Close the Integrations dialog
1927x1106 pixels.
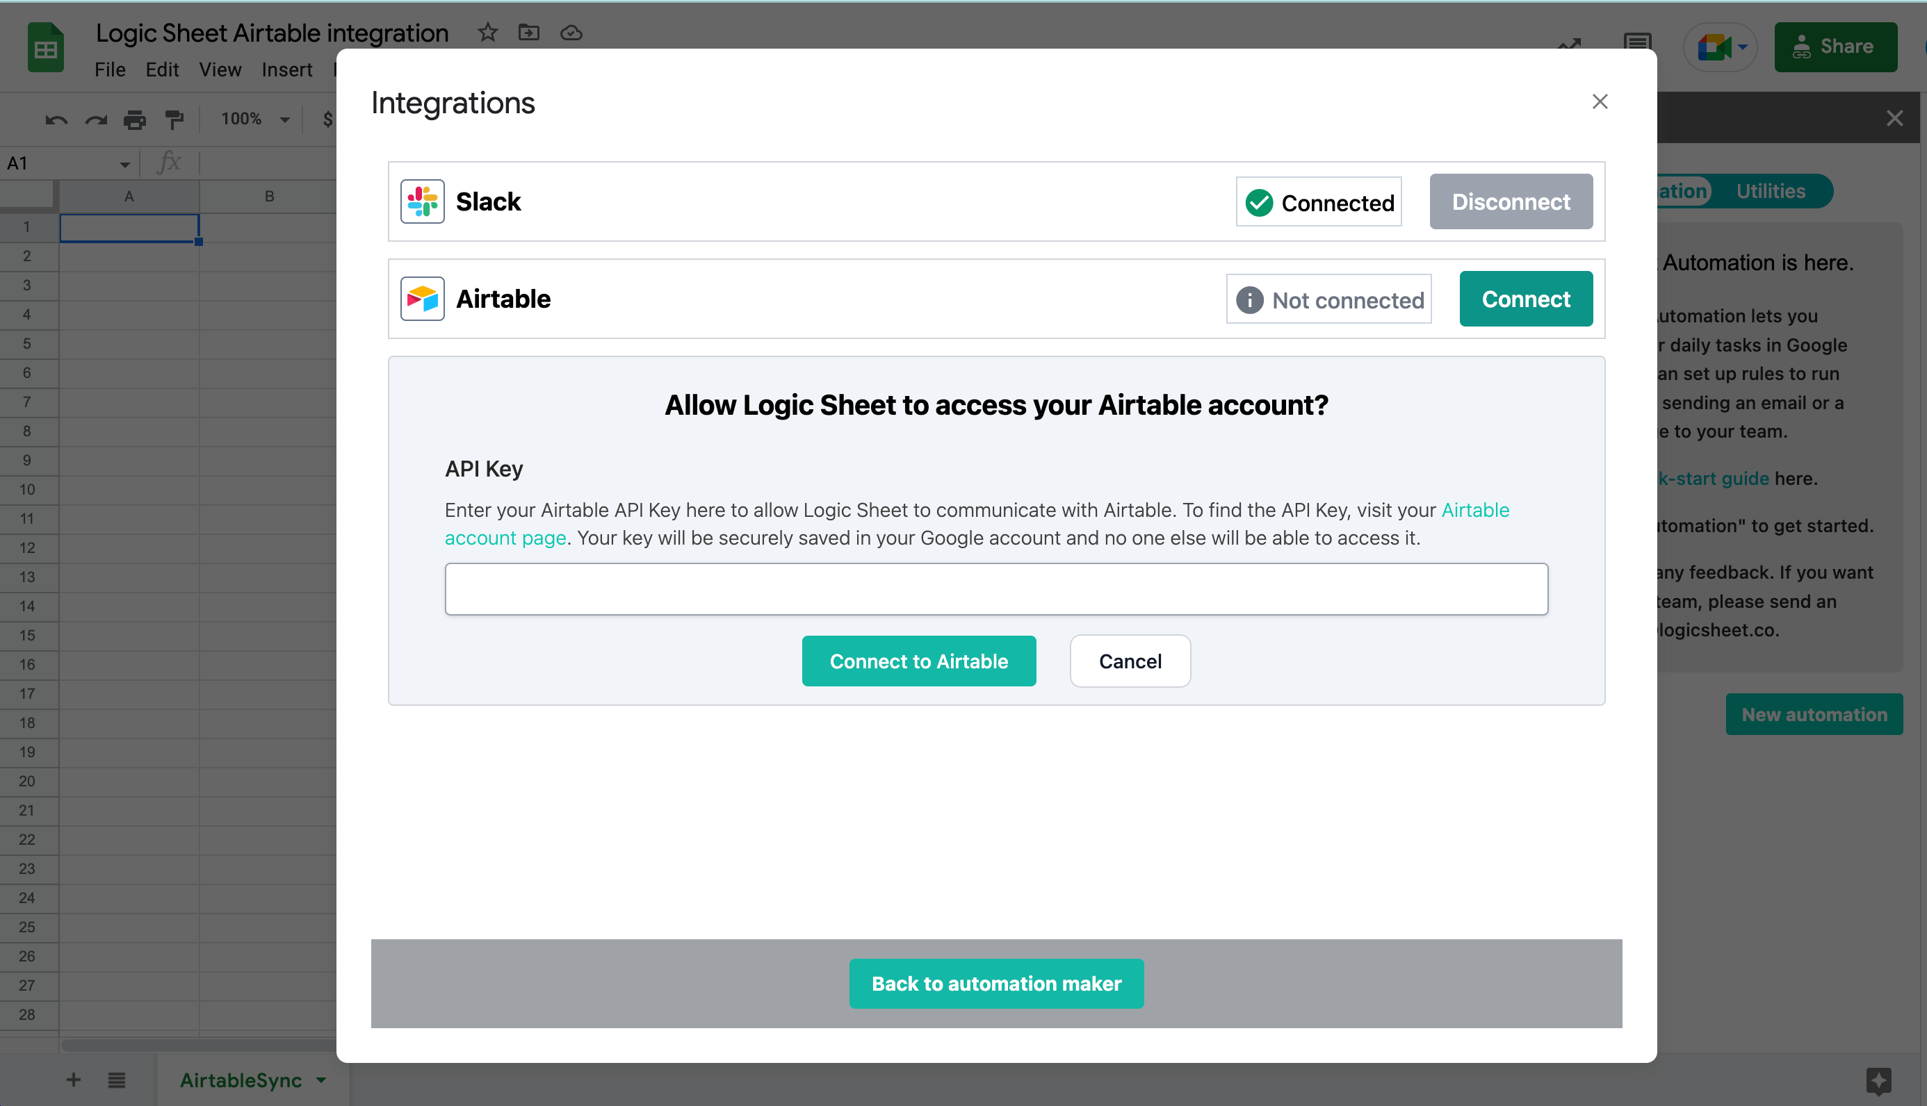point(1600,102)
